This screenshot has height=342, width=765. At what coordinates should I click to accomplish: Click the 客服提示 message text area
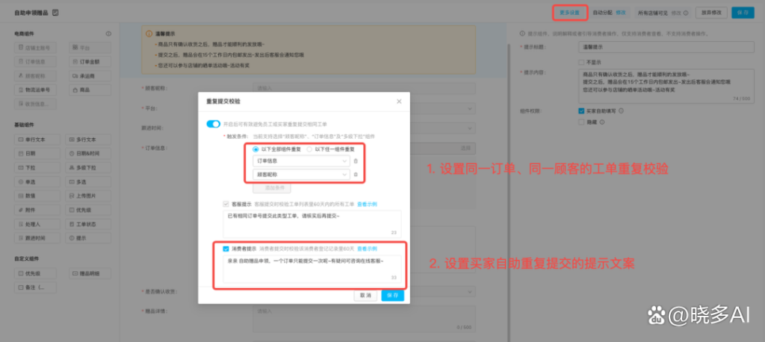coord(312,225)
